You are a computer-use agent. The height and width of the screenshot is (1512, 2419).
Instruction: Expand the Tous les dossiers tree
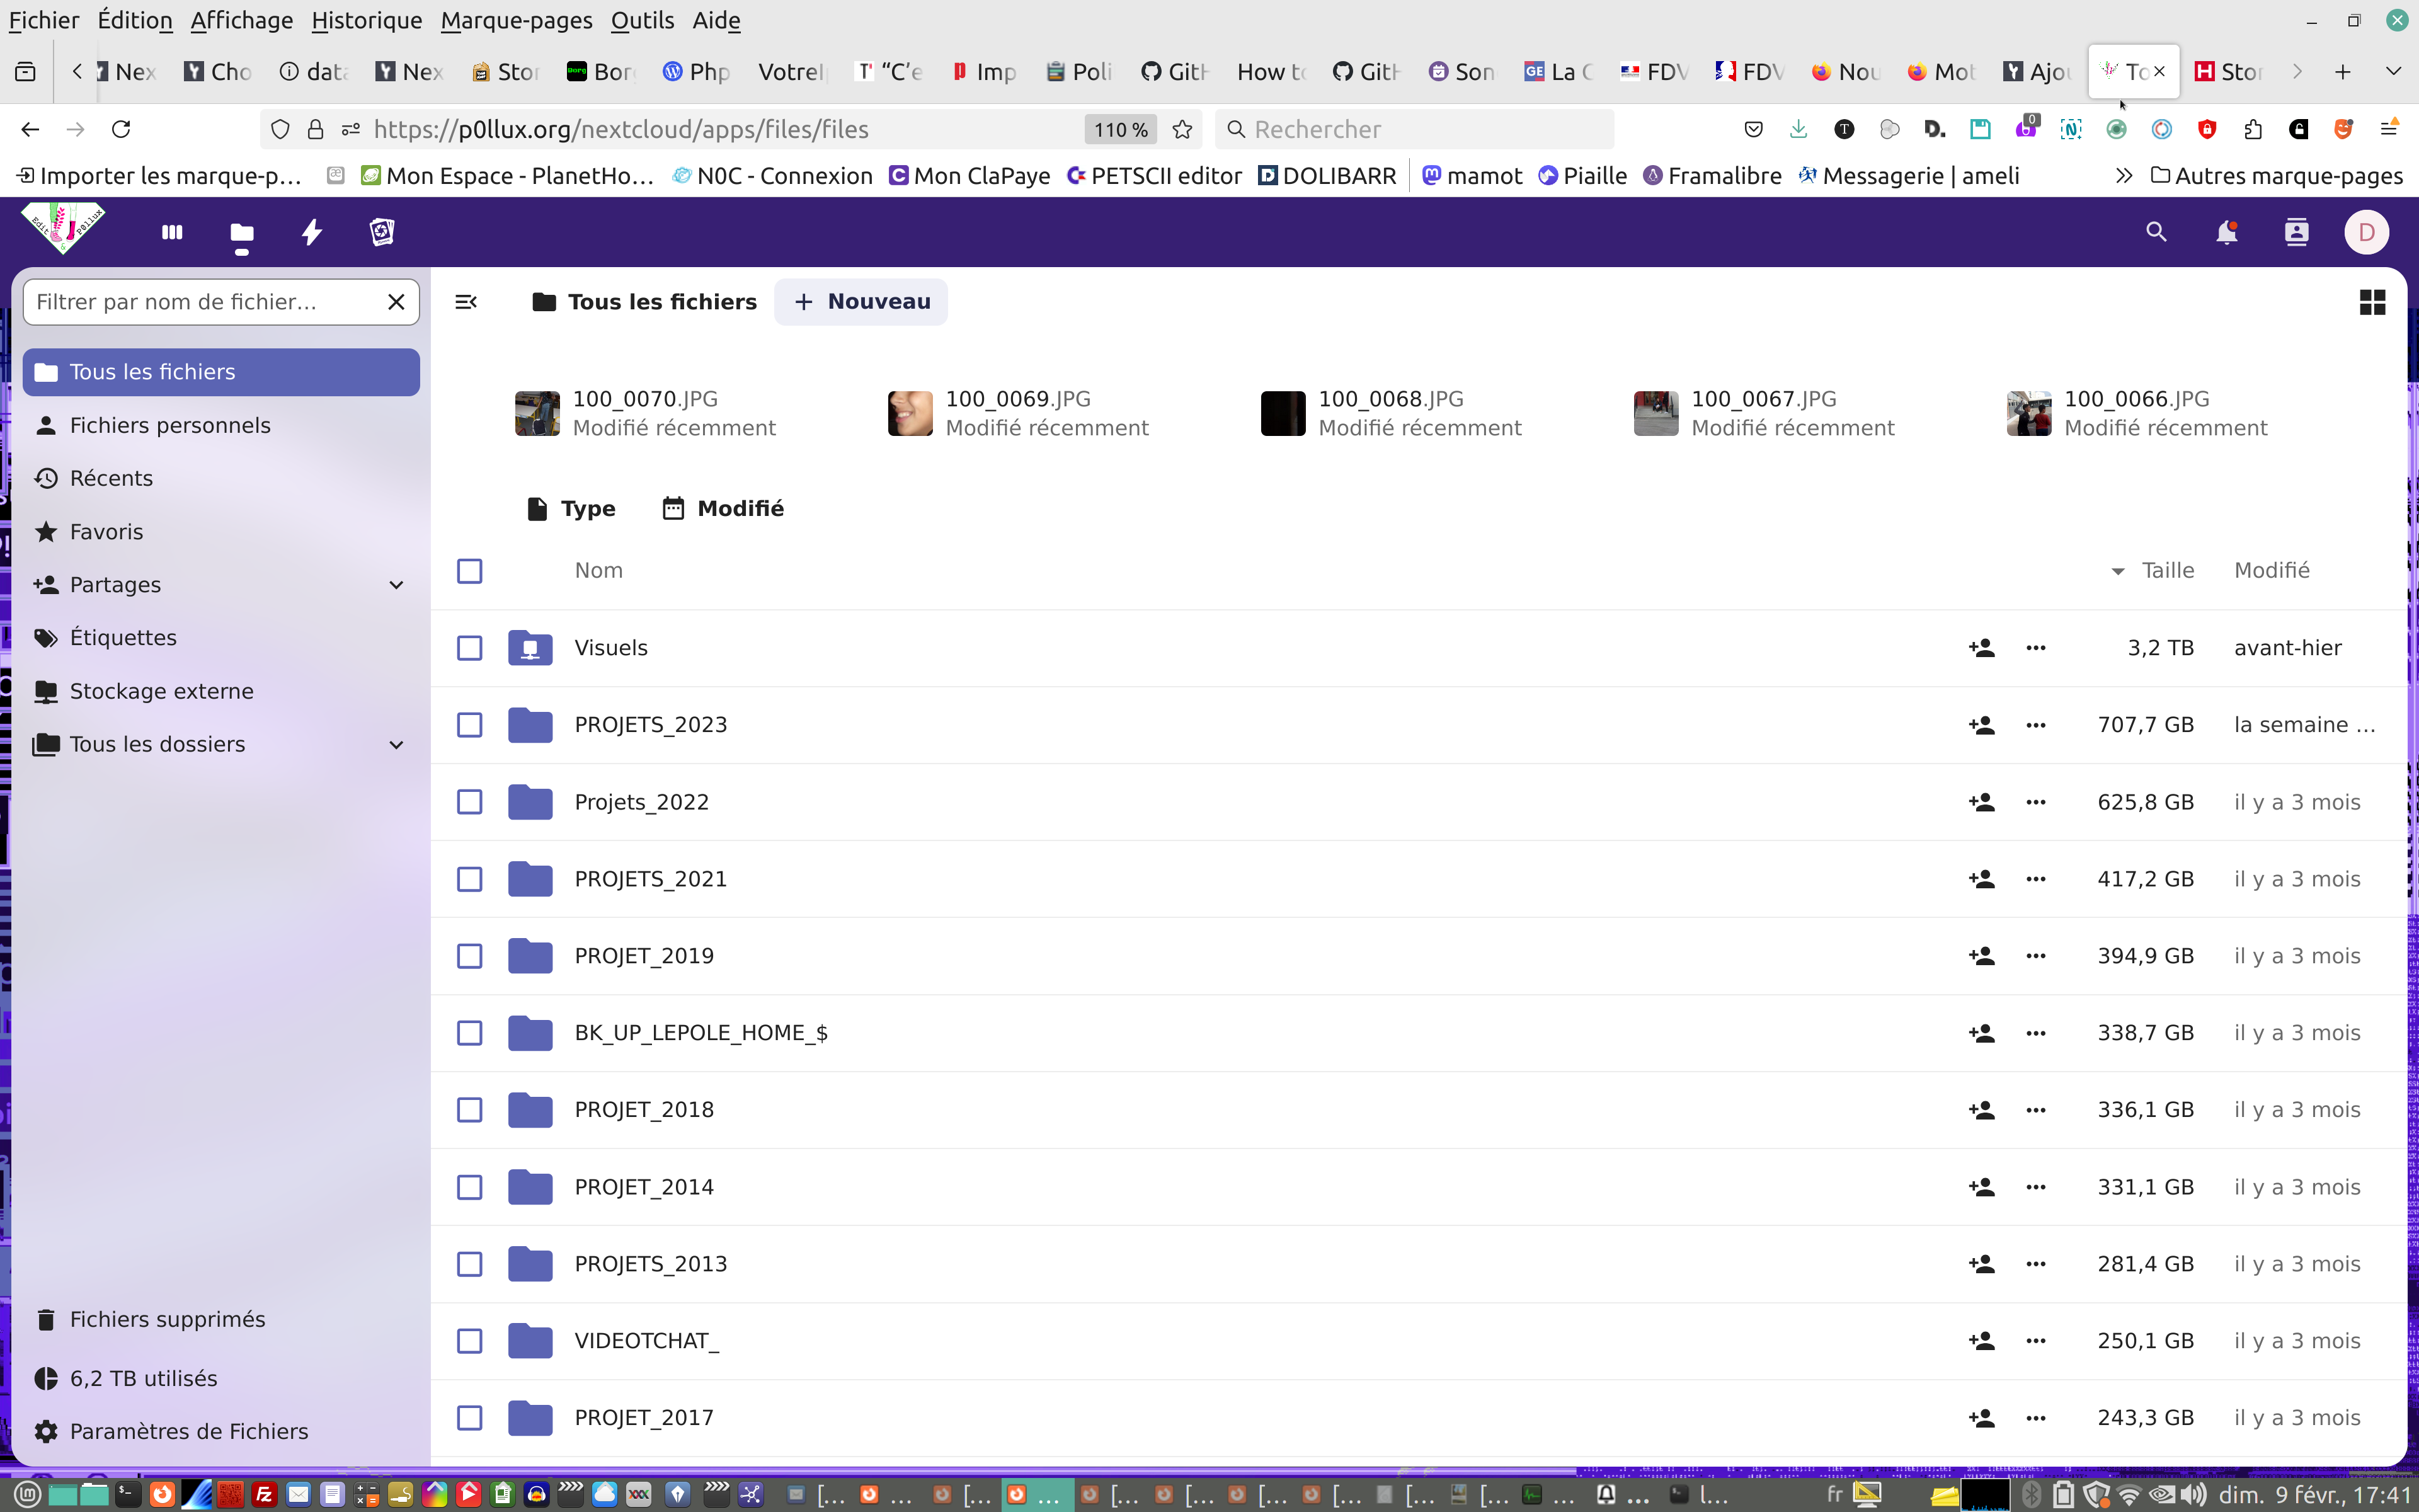(x=397, y=745)
